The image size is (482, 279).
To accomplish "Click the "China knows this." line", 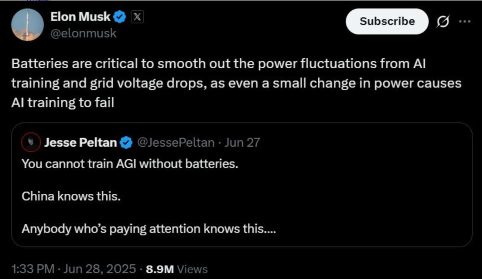I will tap(71, 196).
